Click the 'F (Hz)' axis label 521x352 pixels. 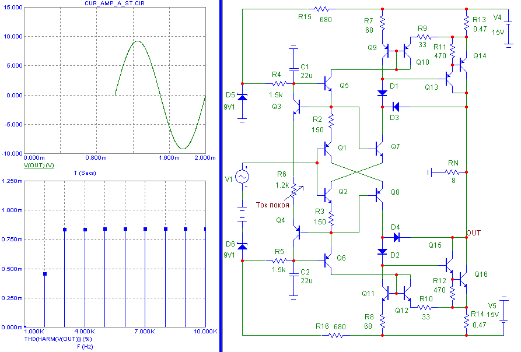[x=85, y=347]
